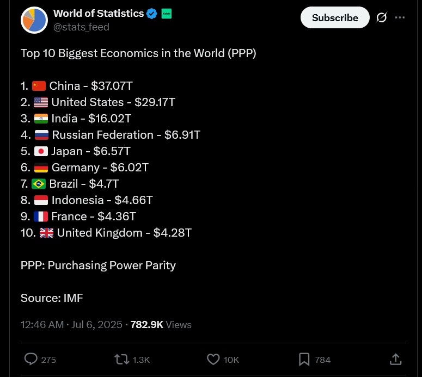Click the repost arrows icon
The image size is (422, 377).
point(121,359)
